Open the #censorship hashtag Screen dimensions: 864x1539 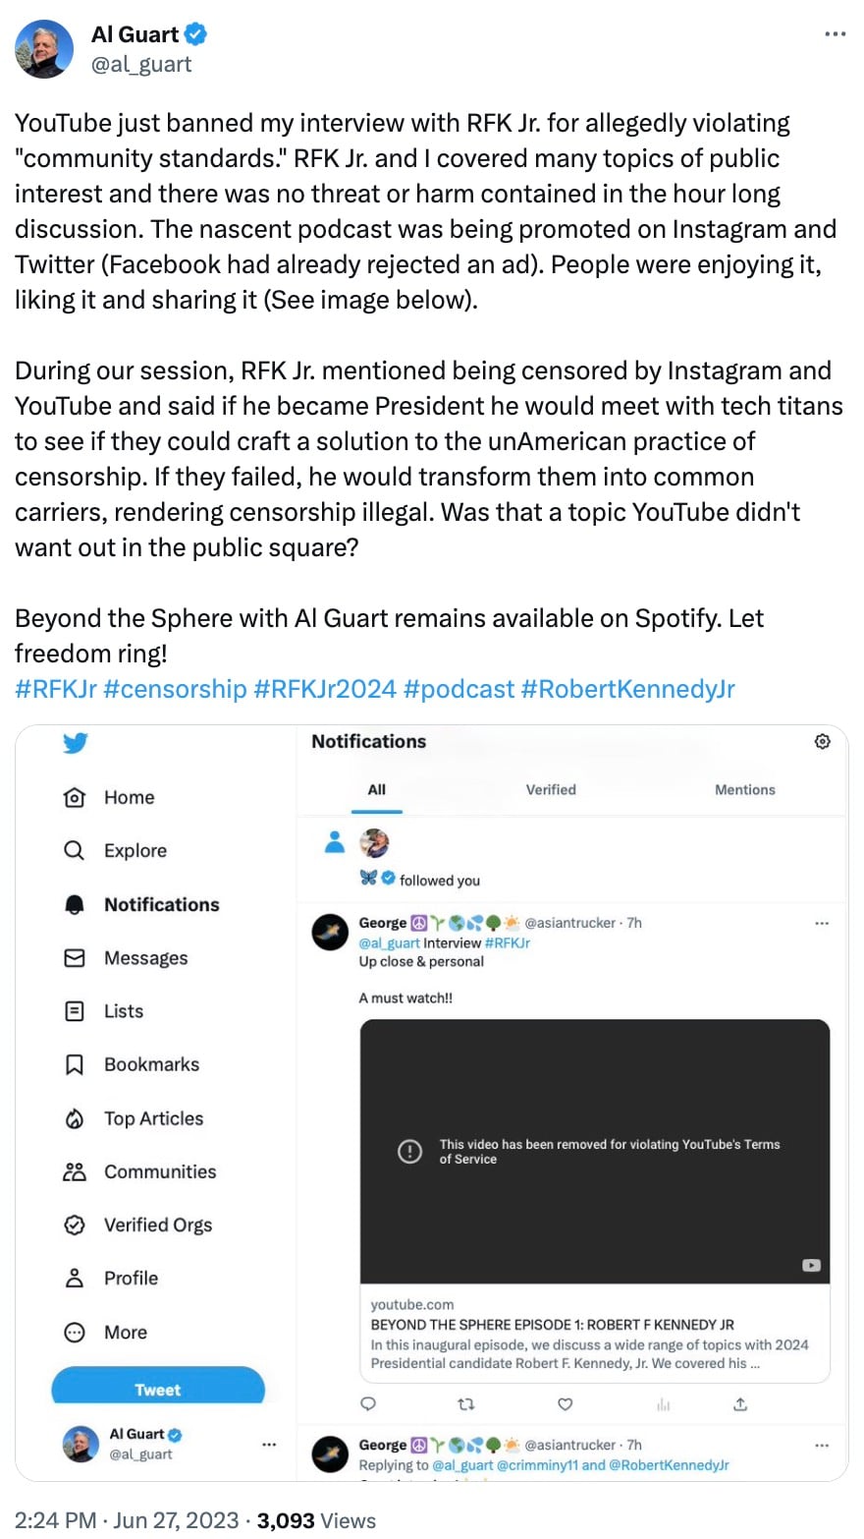point(175,689)
